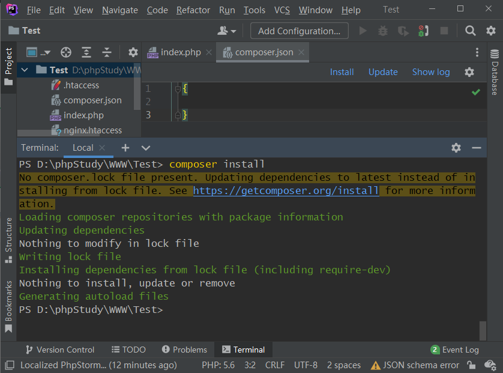Click the Composer Update link

click(383, 72)
